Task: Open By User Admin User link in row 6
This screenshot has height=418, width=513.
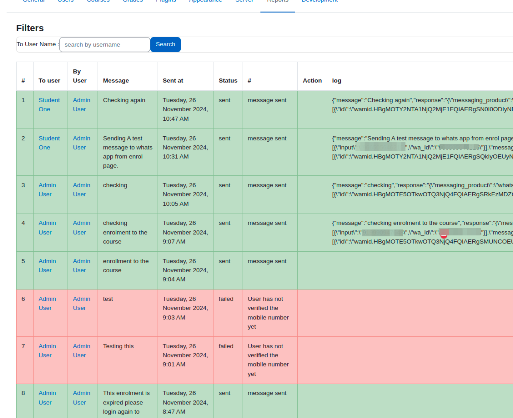Action: click(x=82, y=304)
